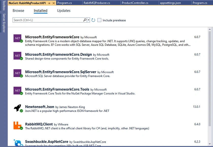Click the 'Json.NET is a popular' description
Viewport: 213px width, 147px height.
pos(67,111)
